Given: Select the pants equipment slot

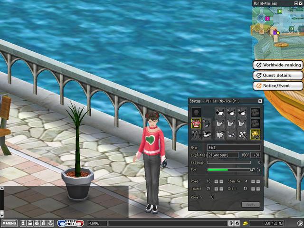Looking at the screenshot, I should tap(196, 134).
